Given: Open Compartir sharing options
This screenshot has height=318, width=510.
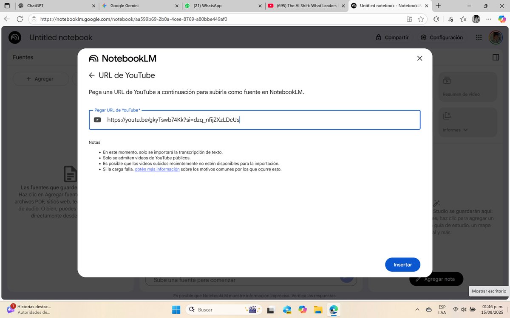Looking at the screenshot, I should (392, 37).
